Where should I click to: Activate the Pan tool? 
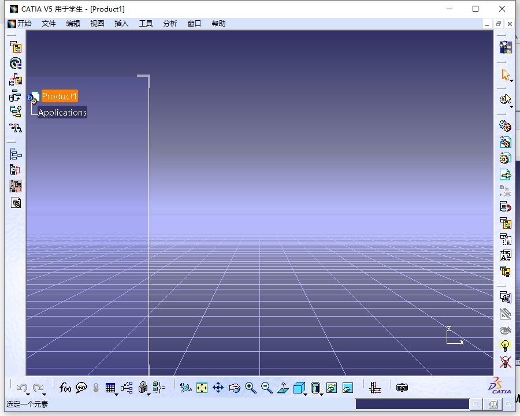(218, 388)
